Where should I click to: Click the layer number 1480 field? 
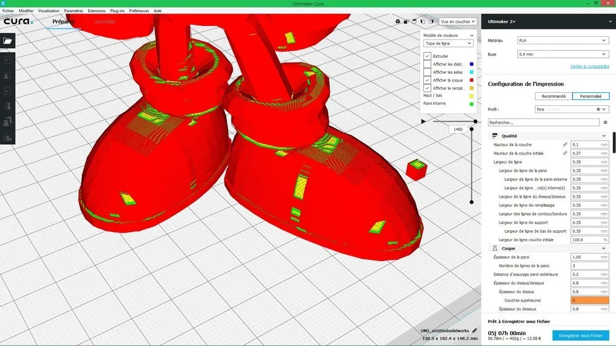[x=458, y=129]
